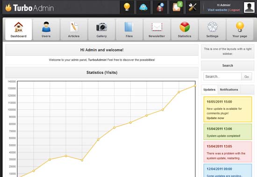Select the System update completed message

tap(223, 136)
